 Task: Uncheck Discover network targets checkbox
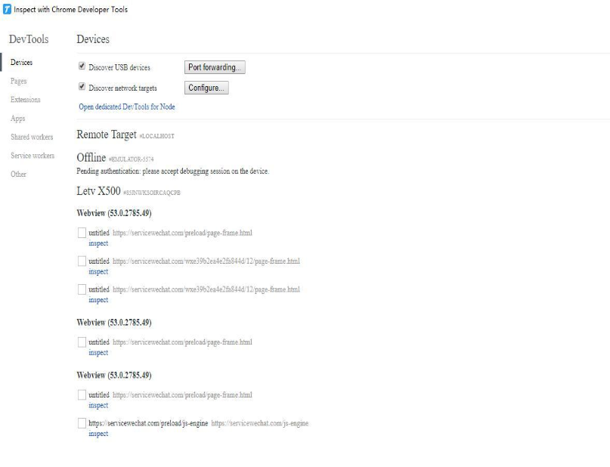(82, 86)
